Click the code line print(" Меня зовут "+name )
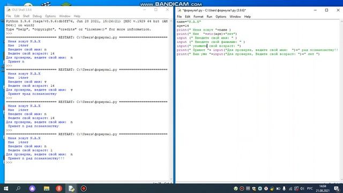Image resolution: width=343 pixels, height=193 pixels. (204, 30)
